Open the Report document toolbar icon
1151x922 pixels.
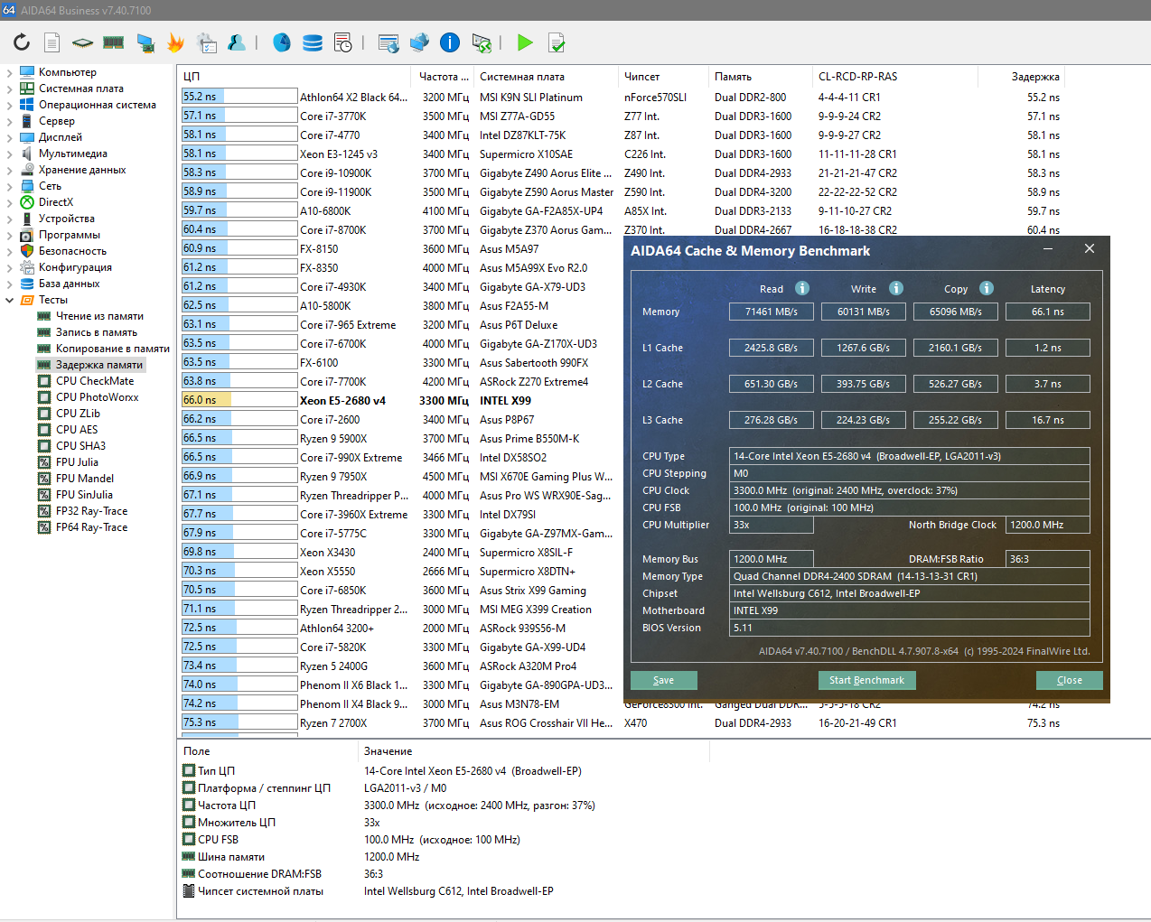[x=52, y=42]
